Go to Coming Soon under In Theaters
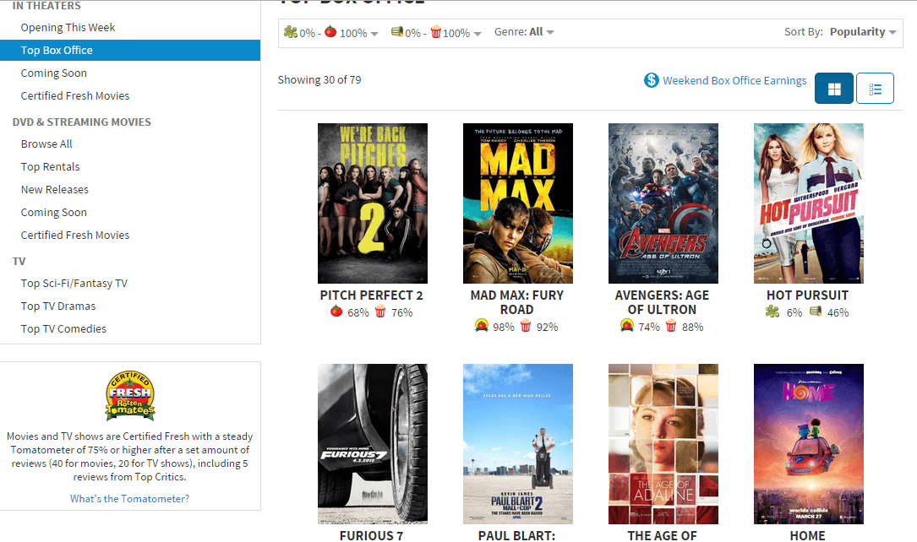The width and height of the screenshot is (917, 542). point(54,73)
